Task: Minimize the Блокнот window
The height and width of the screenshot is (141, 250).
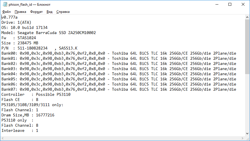Action: pos(216,4)
